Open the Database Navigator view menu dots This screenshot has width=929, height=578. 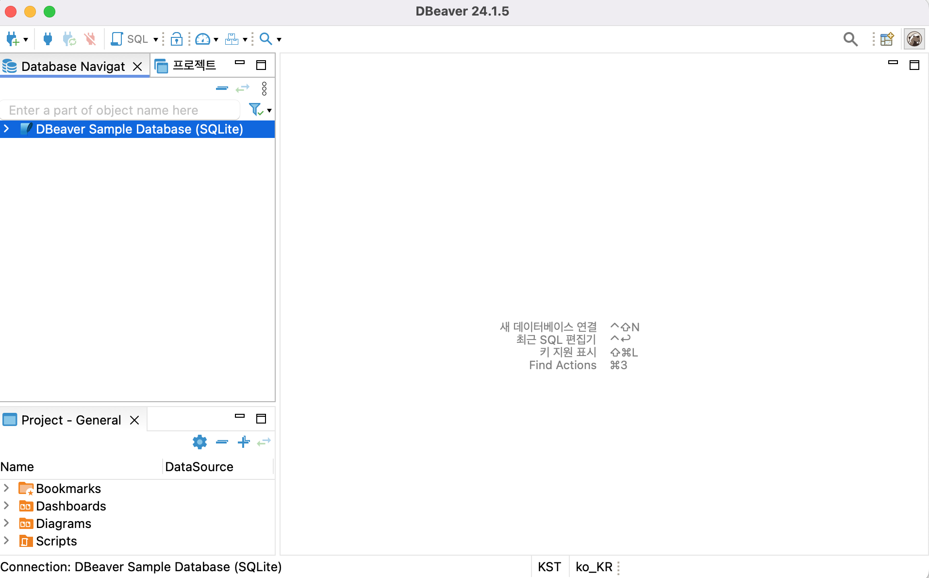pos(264,88)
